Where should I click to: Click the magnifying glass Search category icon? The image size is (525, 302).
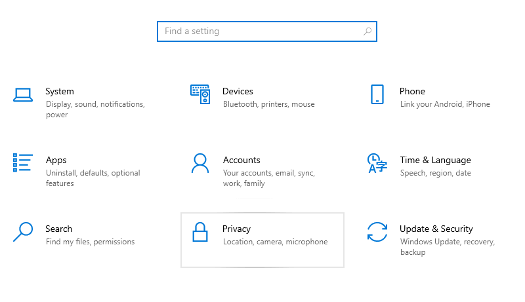(x=23, y=231)
